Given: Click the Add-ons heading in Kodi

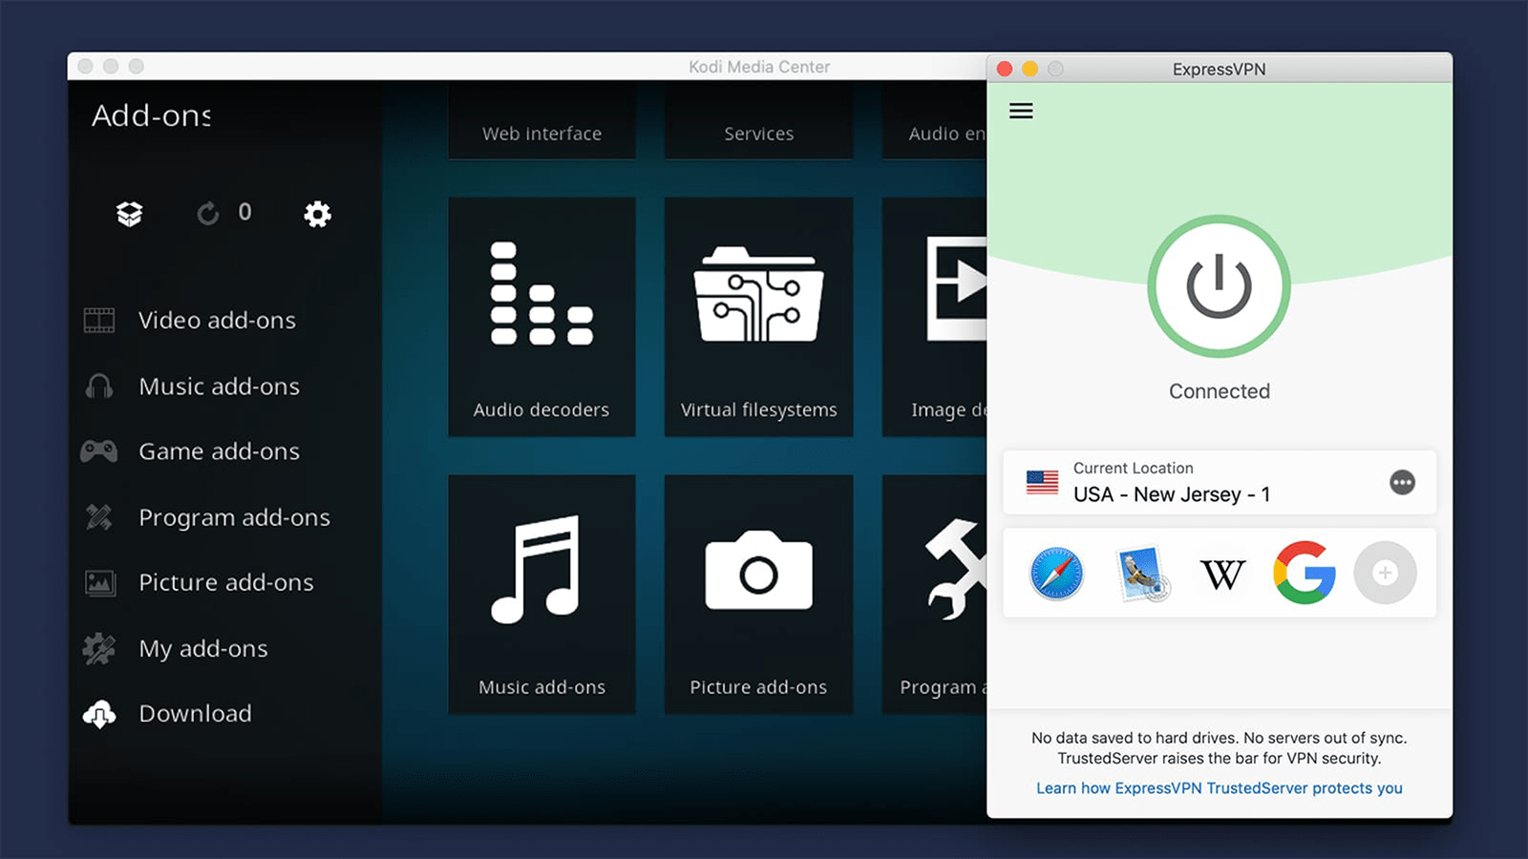Looking at the screenshot, I should (x=152, y=115).
